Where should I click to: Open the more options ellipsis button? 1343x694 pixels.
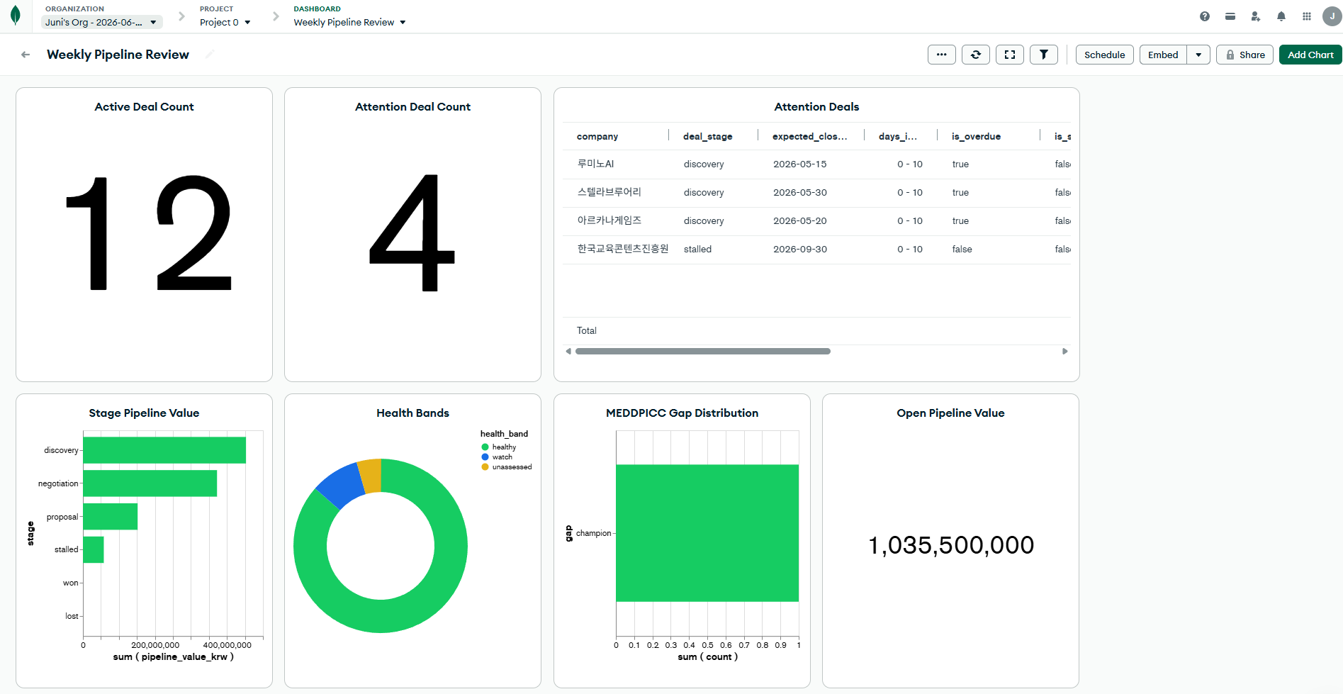pos(942,55)
